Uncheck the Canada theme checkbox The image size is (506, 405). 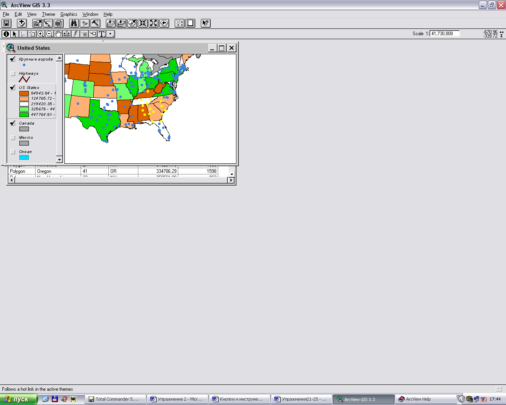(13, 123)
